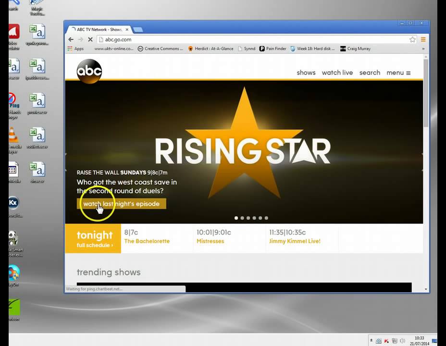The height and width of the screenshot is (346, 446).
Task: Open the panda Smart Surfer desktop icon
Action: click(15, 244)
